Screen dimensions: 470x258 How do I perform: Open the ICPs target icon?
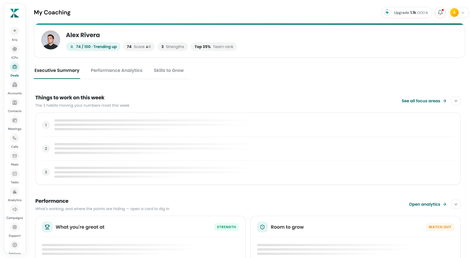point(15,49)
